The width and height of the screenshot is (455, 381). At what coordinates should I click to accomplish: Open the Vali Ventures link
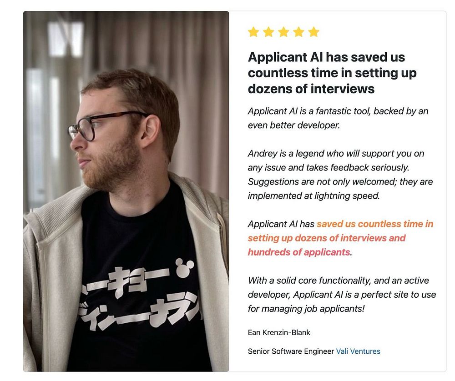point(358,351)
